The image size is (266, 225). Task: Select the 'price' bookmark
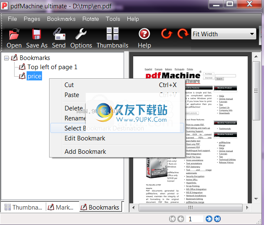tap(34, 76)
